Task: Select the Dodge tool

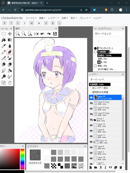Action: click(4, 77)
